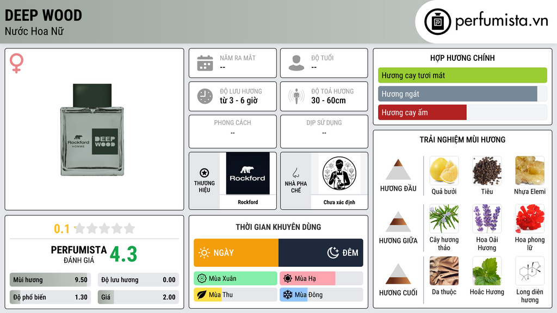Click the star badge icon above Thương hiệu
The width and height of the screenshot is (557, 313).
coord(205,173)
